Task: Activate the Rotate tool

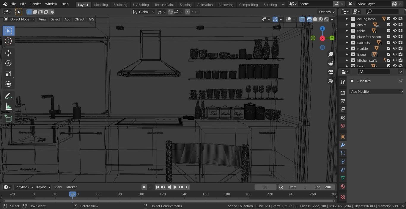Action: (x=8, y=63)
